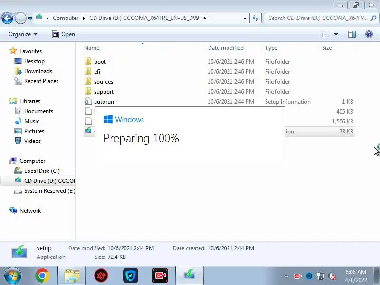Image resolution: width=380 pixels, height=285 pixels.
Task: Click Libraries in navigation pane
Action: 30,101
